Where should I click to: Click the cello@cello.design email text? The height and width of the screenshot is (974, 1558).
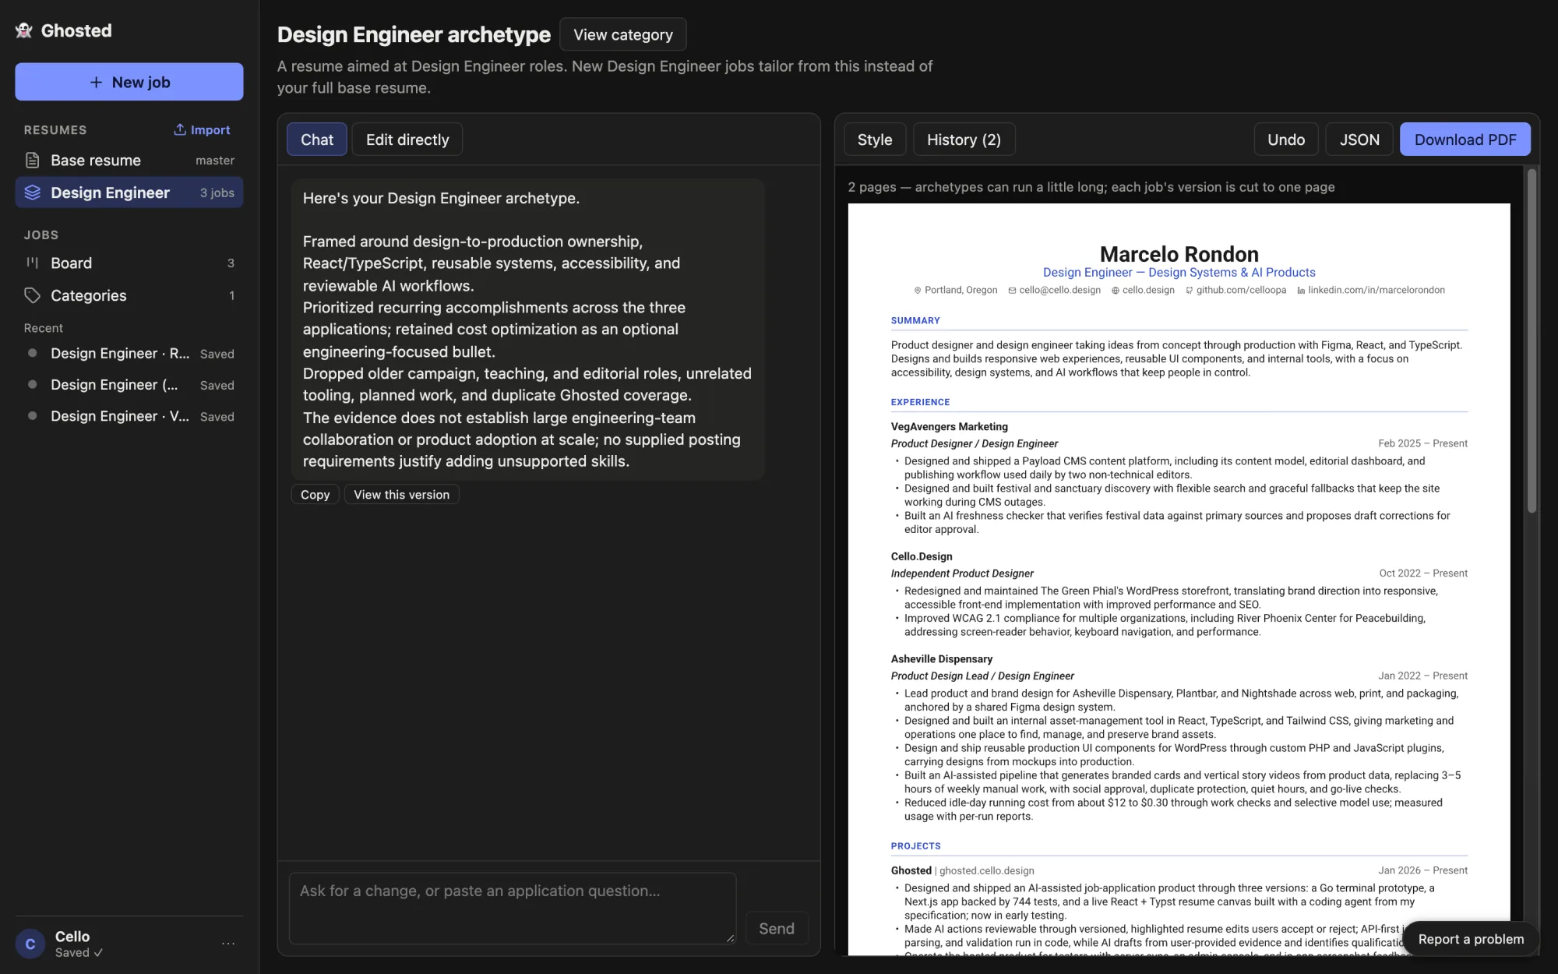(1059, 291)
